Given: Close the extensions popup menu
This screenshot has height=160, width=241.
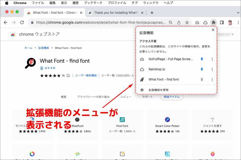Looking at the screenshot, I should pyautogui.click(x=213, y=30).
